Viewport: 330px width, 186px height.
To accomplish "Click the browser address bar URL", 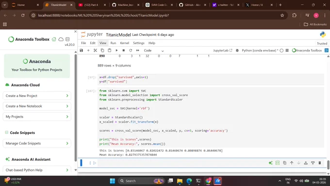I will [103, 16].
